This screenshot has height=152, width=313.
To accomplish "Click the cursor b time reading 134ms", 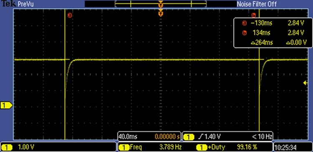I will point(261,32).
